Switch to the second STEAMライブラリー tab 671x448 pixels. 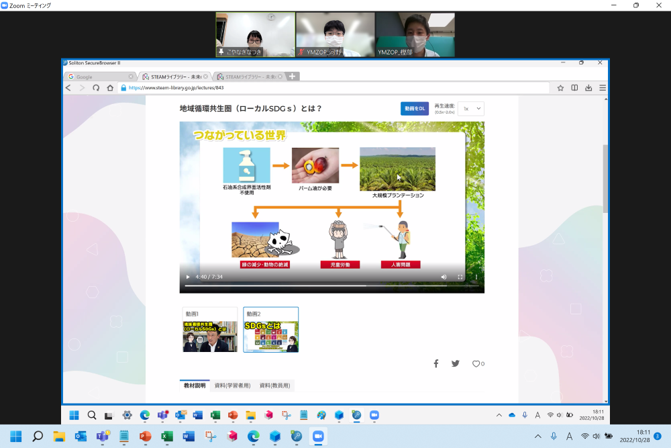coord(250,77)
